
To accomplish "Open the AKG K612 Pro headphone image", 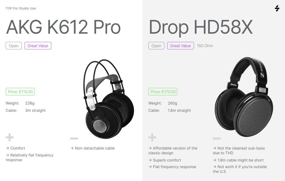I will pos(109,99).
